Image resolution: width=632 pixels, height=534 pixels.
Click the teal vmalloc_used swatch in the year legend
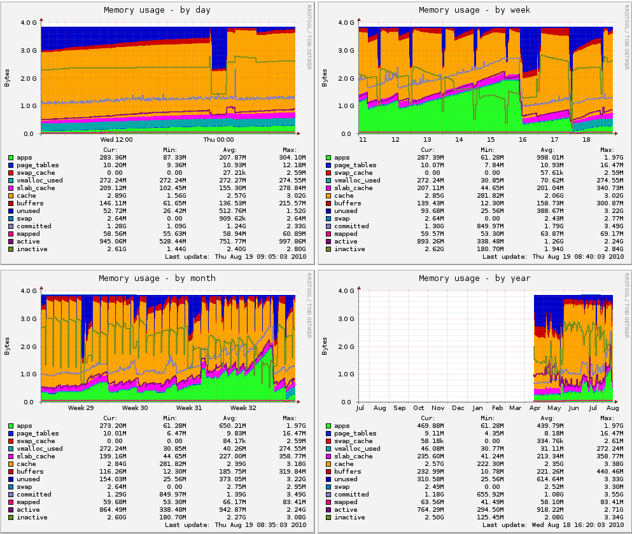328,449
